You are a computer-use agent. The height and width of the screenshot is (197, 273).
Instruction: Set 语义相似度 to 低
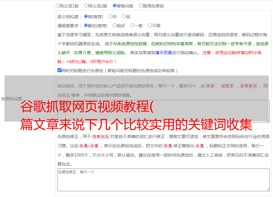124,16
